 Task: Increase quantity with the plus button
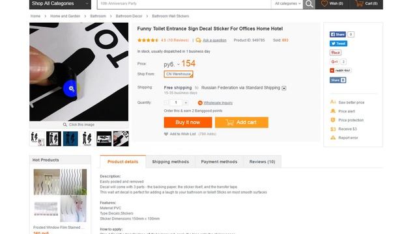coord(186,103)
